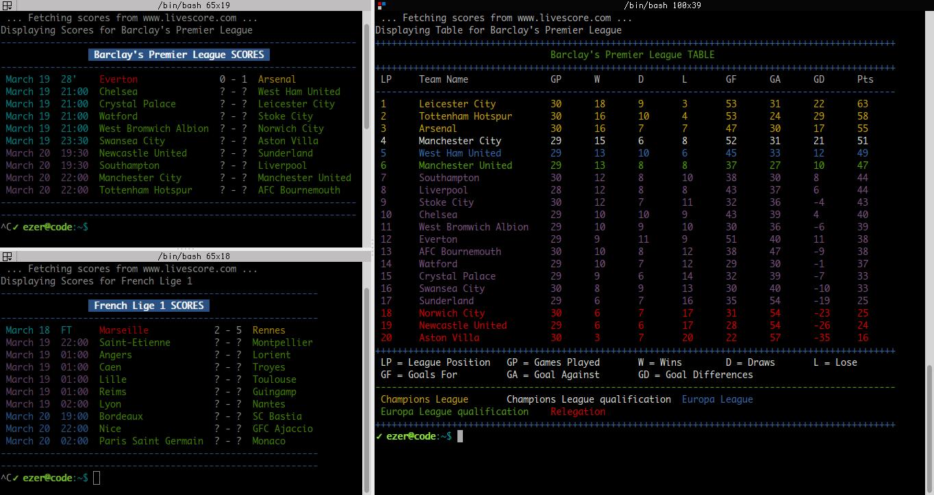Click Stoke City in the league table
Viewport: 934px width, 495px height.
click(x=446, y=202)
